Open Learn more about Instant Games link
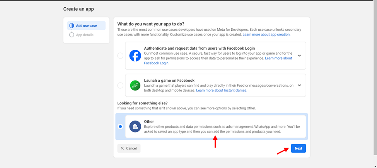The width and height of the screenshot is (377, 168). [x=222, y=91]
